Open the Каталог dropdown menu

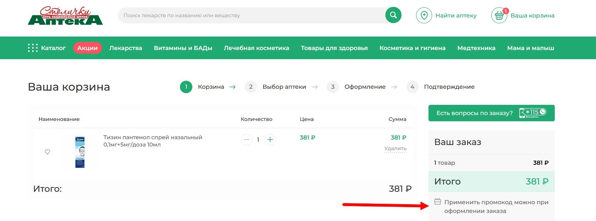pos(53,47)
